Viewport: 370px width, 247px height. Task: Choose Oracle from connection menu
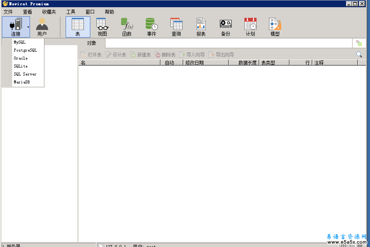pos(23,58)
